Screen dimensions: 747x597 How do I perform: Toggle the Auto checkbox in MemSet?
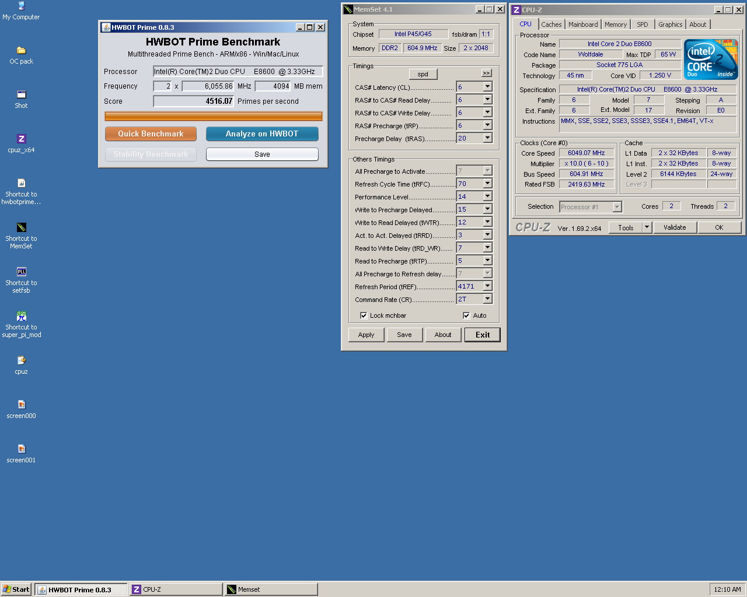(466, 315)
